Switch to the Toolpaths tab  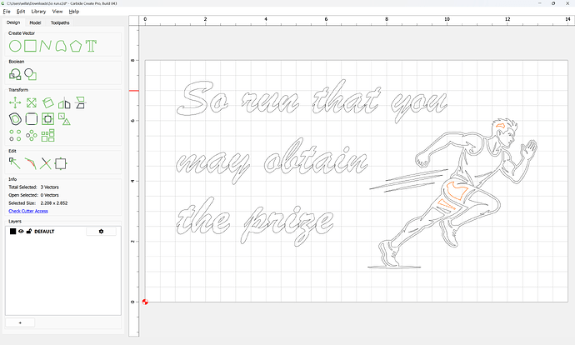pos(60,22)
